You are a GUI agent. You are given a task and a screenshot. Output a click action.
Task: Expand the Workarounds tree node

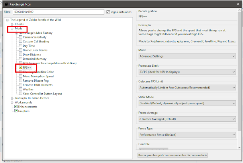pyautogui.click(x=12, y=102)
